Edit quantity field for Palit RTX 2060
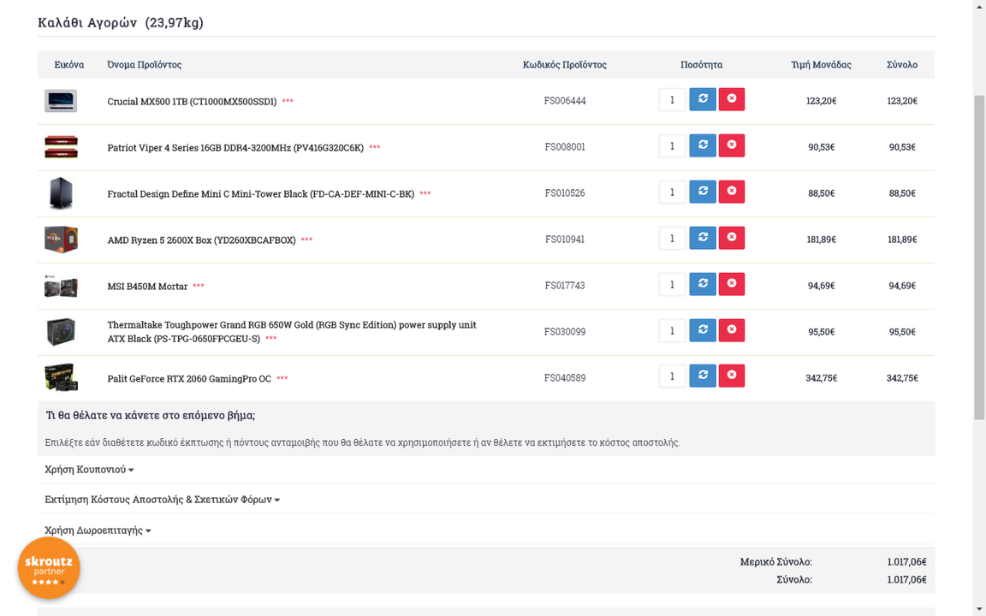This screenshot has height=616, width=986. 672,376
